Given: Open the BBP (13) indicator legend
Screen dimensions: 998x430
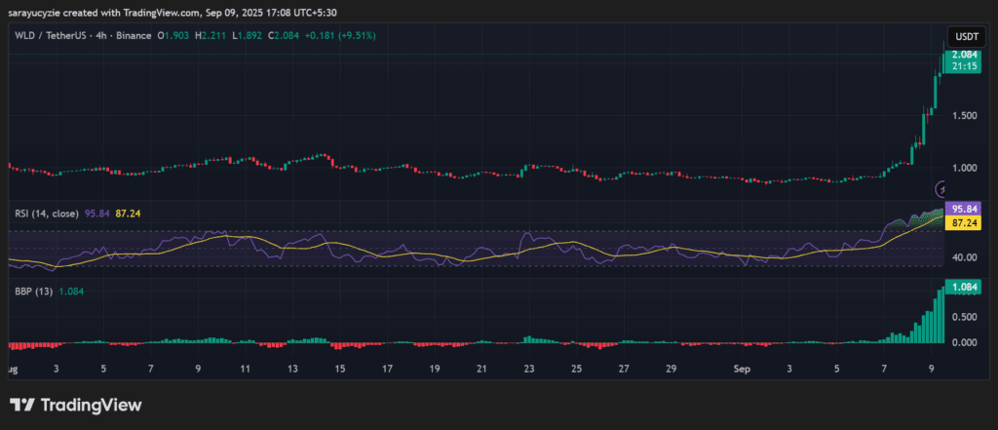Looking at the screenshot, I should click(x=34, y=292).
